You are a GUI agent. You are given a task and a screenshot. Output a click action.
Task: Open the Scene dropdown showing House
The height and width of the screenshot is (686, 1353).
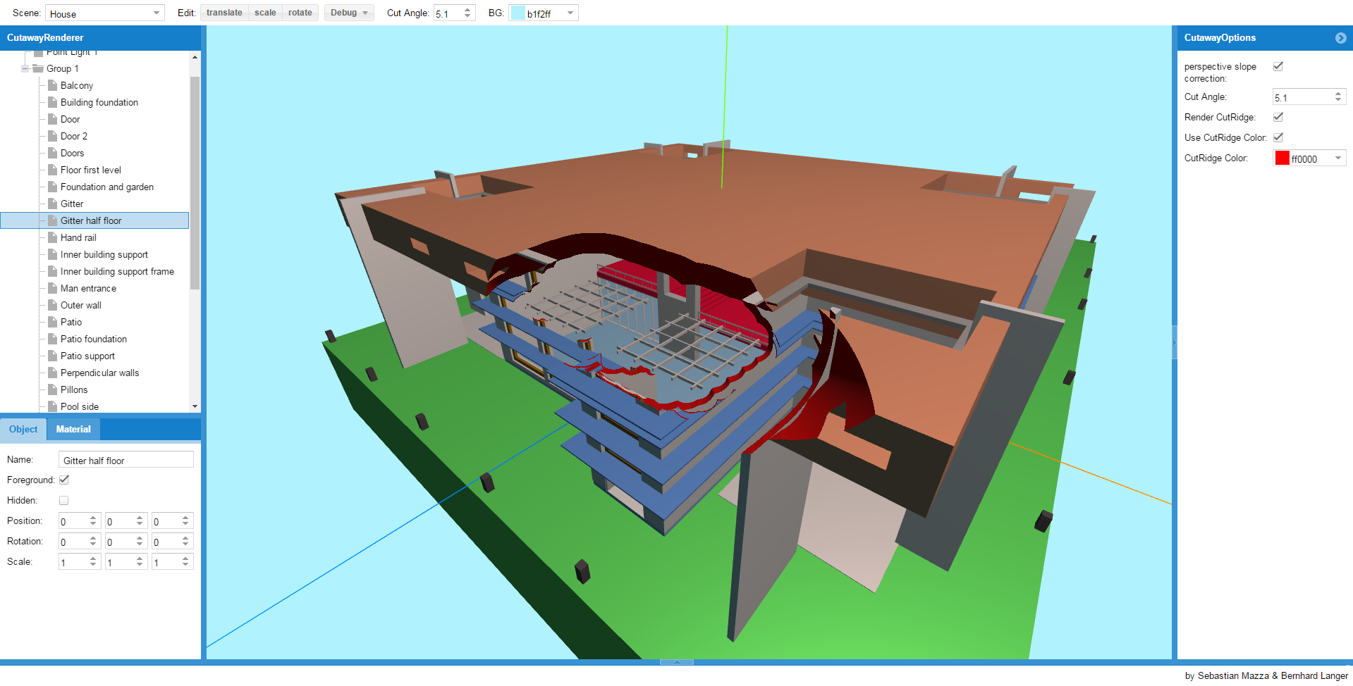[x=104, y=13]
